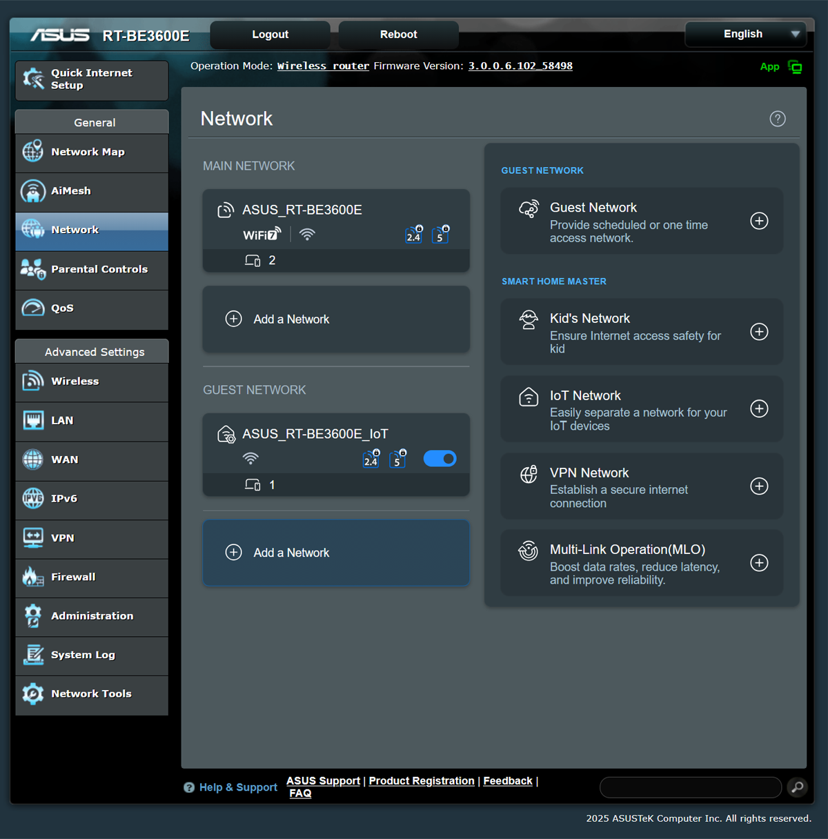
Task: Click the Logout button
Action: [270, 34]
